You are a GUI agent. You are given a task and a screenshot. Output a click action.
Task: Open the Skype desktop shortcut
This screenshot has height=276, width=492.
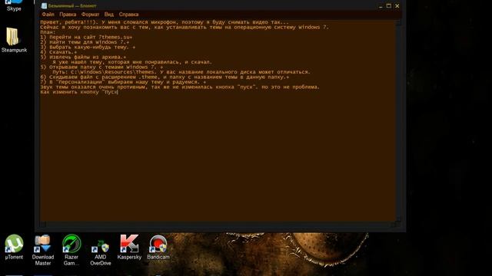tap(14, 5)
